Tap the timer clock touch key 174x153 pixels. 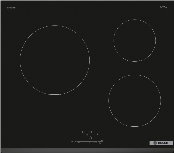coord(100,143)
